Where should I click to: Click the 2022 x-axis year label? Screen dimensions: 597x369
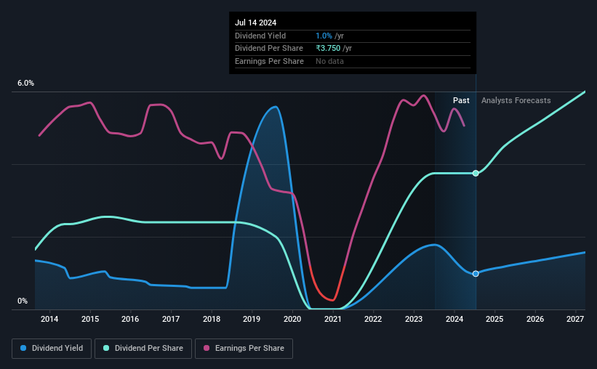pyautogui.click(x=373, y=319)
